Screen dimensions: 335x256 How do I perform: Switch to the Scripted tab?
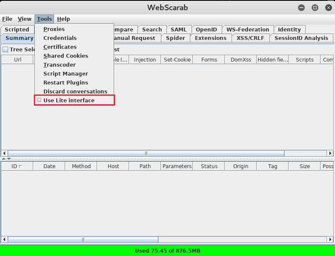point(17,29)
